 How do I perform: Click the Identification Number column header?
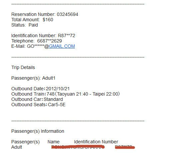[96, 142]
